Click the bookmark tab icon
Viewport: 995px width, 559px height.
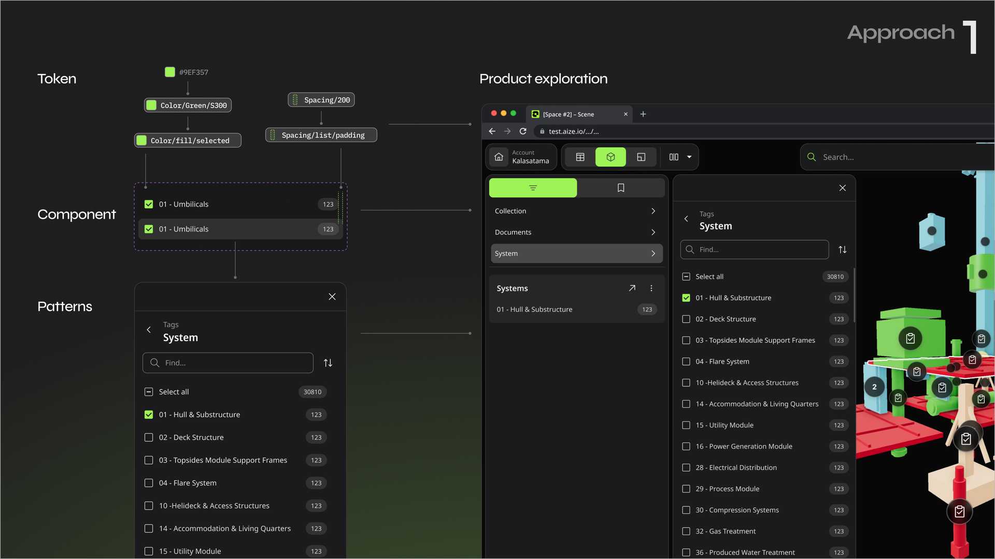click(x=620, y=188)
